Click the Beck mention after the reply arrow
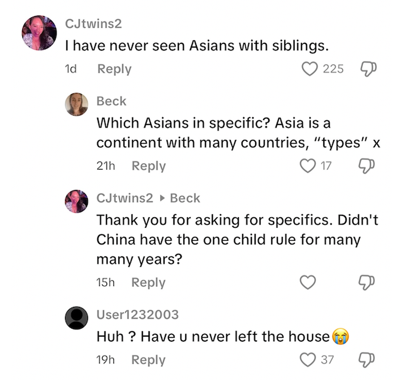The height and width of the screenshot is (380, 395). point(185,198)
